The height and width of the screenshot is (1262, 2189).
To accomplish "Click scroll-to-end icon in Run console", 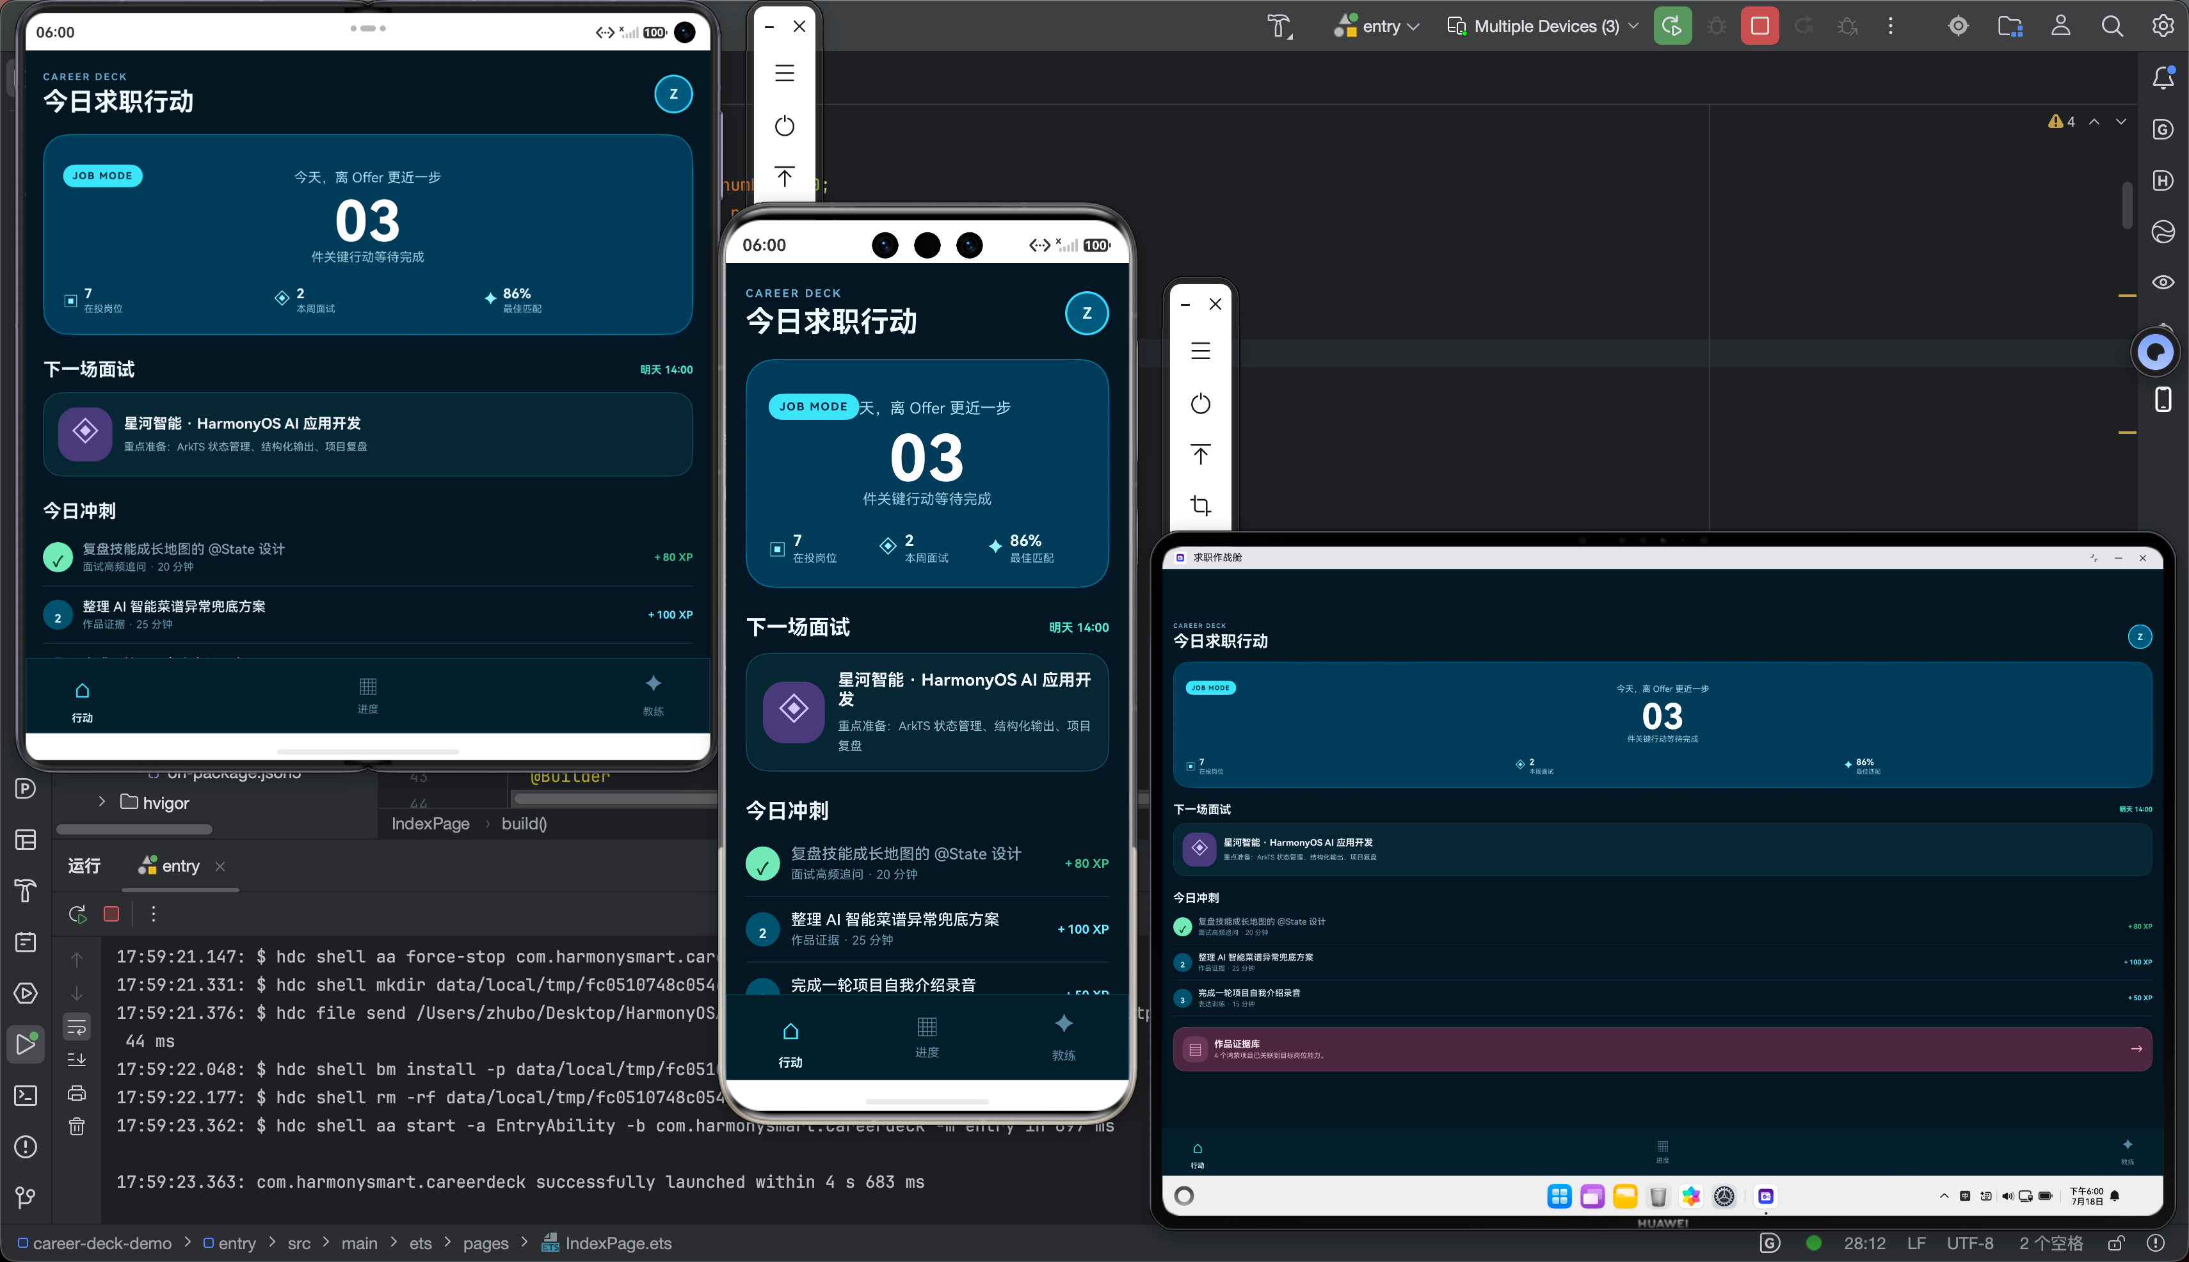I will point(77,1060).
